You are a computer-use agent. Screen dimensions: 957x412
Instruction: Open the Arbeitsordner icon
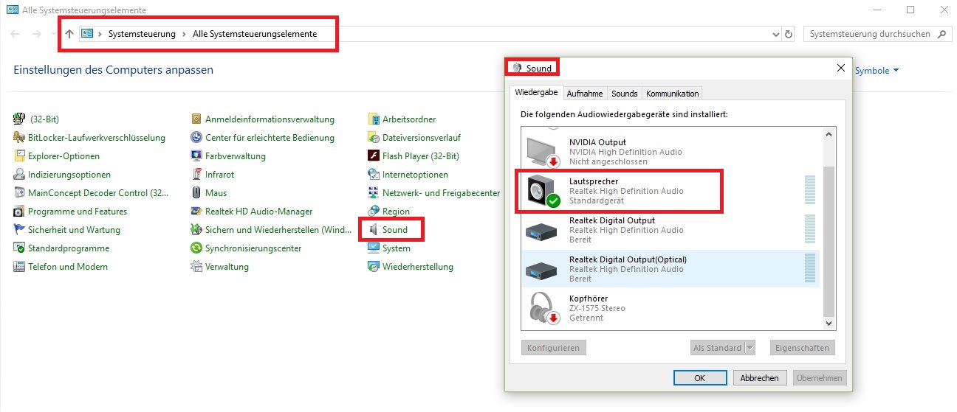[374, 119]
